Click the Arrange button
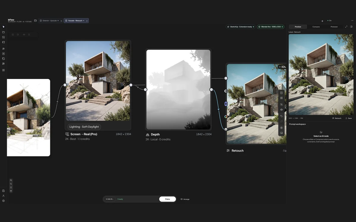 click(x=185, y=199)
